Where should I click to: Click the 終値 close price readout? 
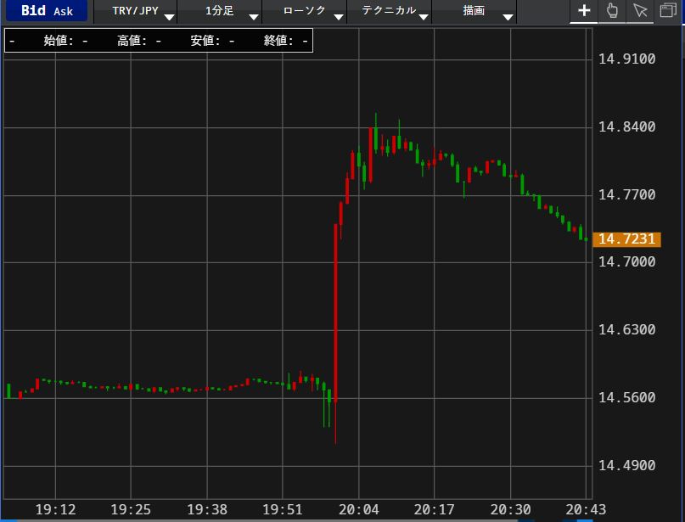coord(286,41)
